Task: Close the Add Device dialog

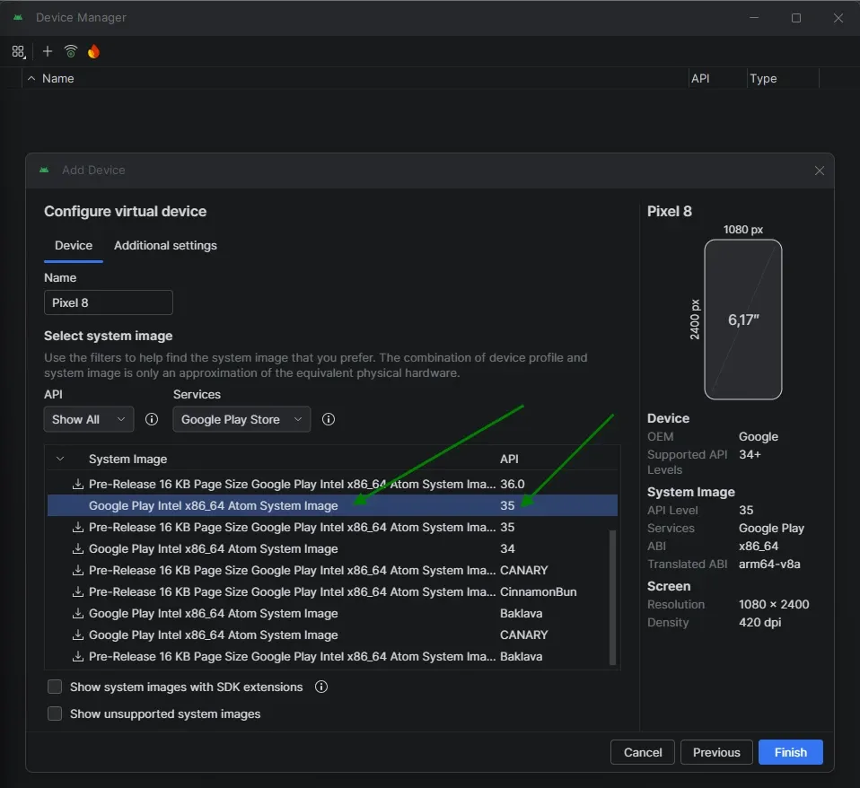Action: click(819, 171)
